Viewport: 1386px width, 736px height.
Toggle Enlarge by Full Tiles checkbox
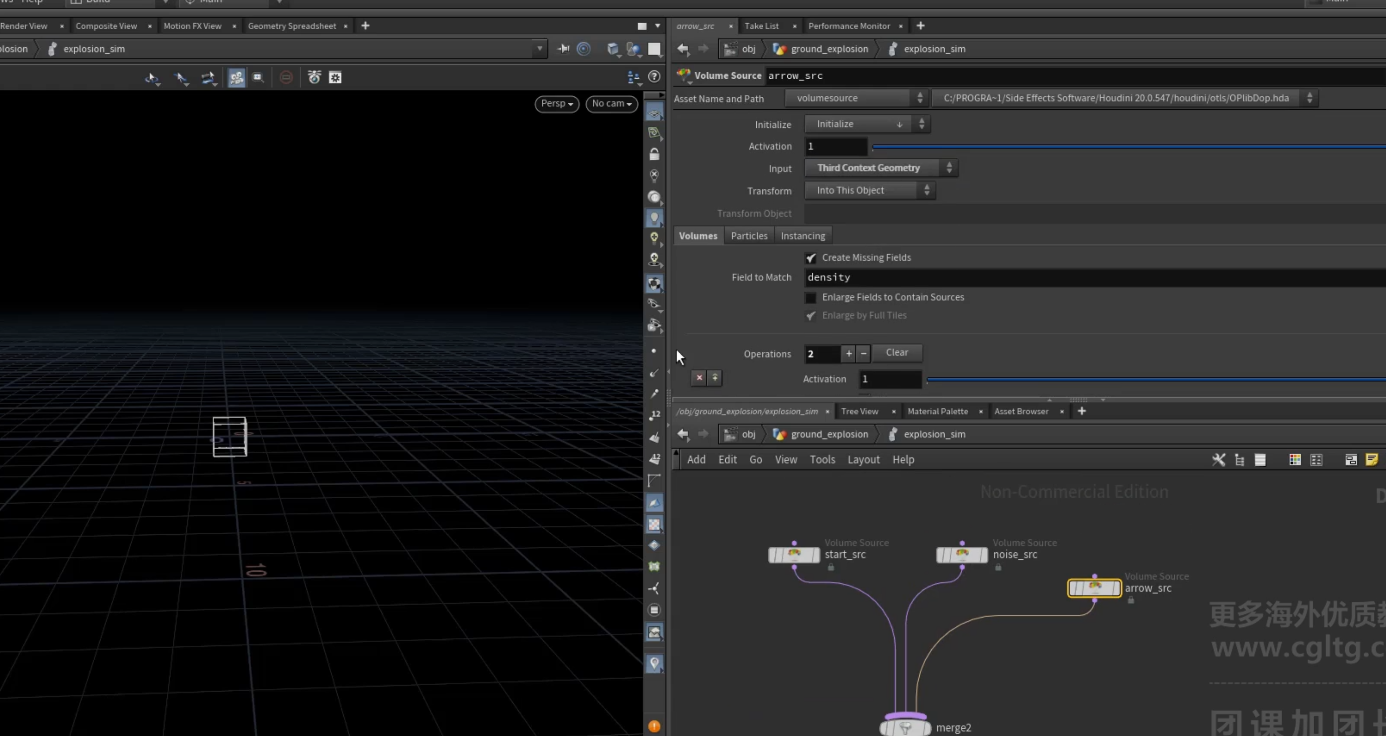coord(810,316)
